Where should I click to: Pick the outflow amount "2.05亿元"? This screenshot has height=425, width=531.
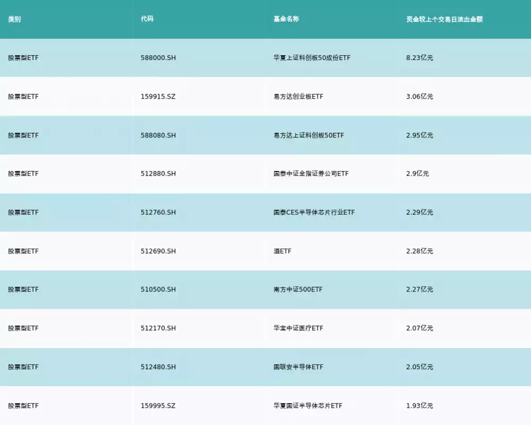[419, 367]
